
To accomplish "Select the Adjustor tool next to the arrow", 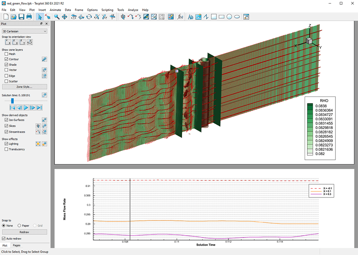I will [x=48, y=17].
